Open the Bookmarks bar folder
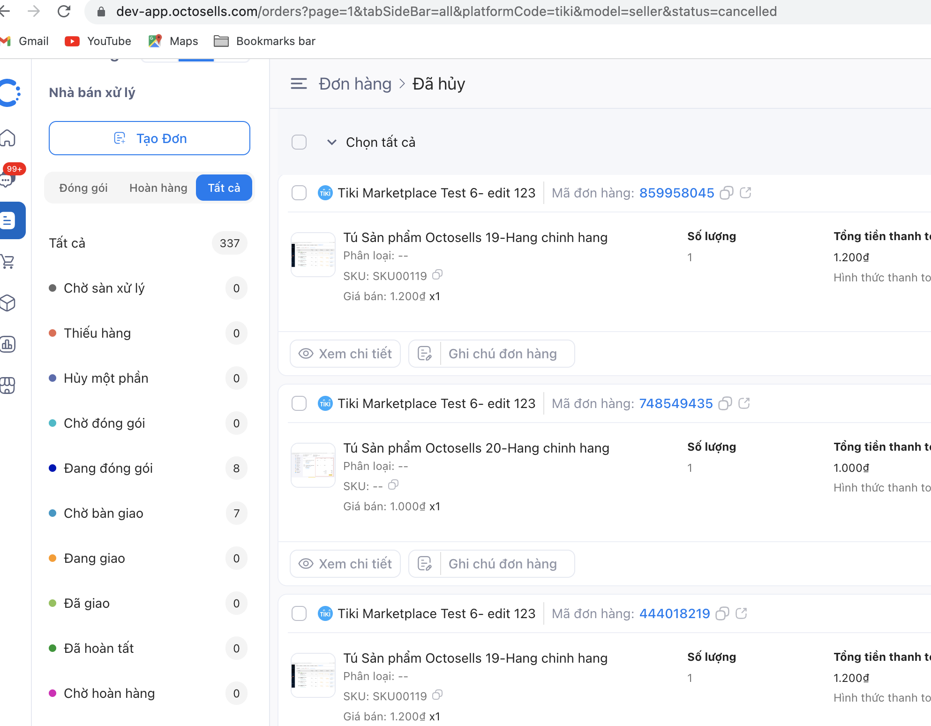This screenshot has width=931, height=726. [264, 41]
